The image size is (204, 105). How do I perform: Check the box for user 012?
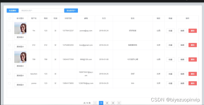click(x=9, y=45)
